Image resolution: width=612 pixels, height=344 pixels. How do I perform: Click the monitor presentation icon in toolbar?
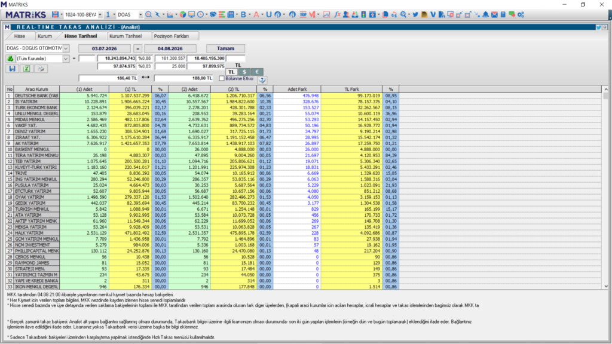click(191, 14)
